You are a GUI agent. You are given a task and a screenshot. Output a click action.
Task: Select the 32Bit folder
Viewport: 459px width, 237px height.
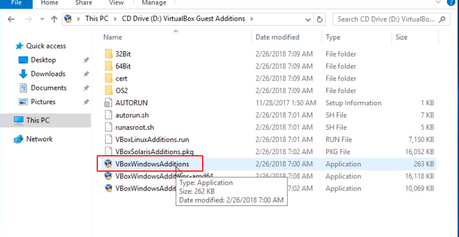123,54
